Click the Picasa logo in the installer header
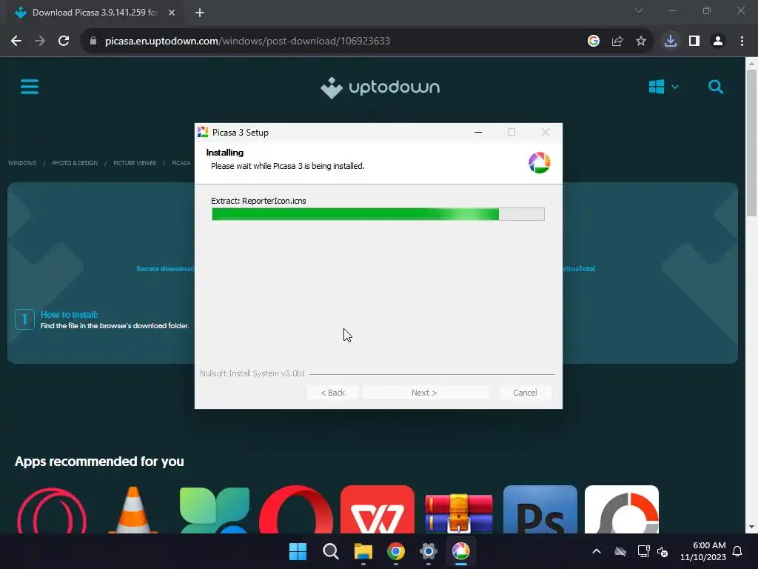Screen dimensions: 758x569 [539, 162]
